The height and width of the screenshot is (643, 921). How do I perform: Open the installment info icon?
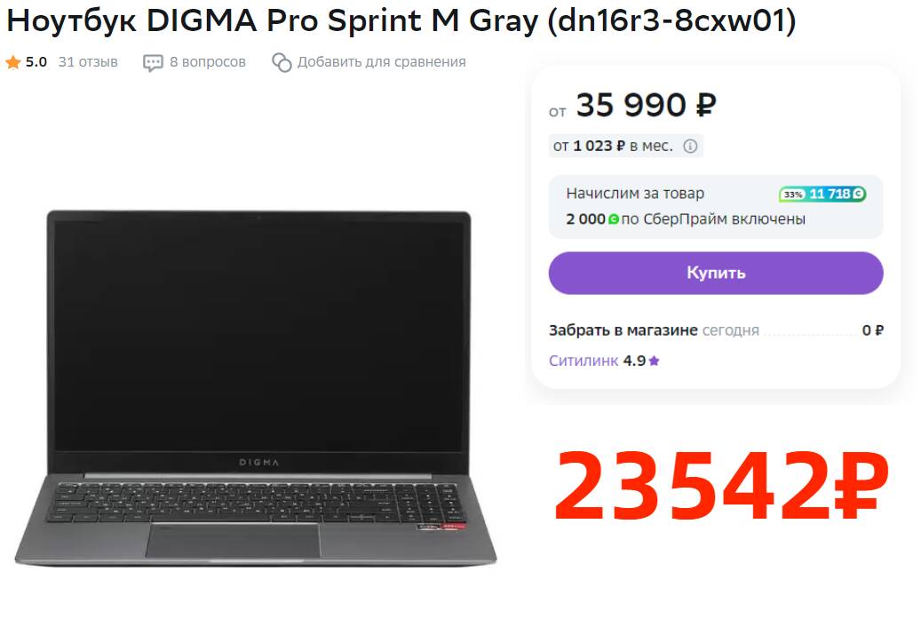tap(690, 146)
